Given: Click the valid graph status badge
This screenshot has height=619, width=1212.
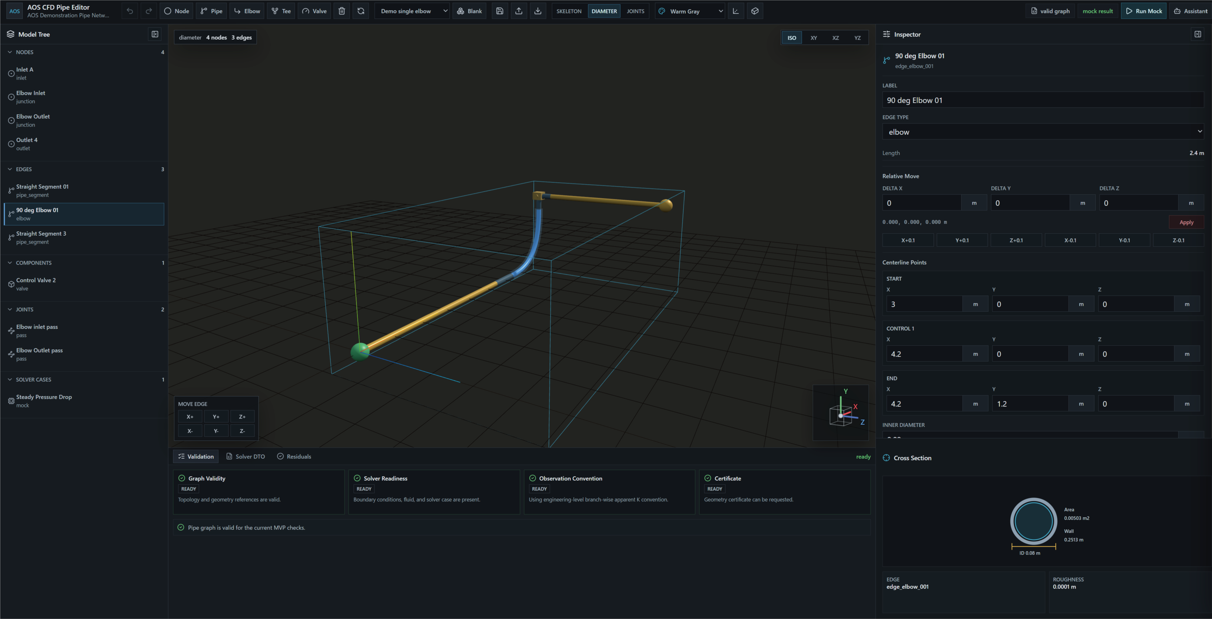Looking at the screenshot, I should pos(1050,11).
